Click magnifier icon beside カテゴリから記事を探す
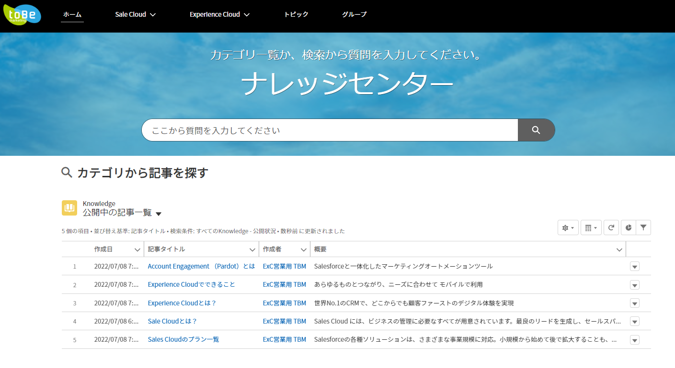Image resolution: width=675 pixels, height=368 pixels. point(67,173)
